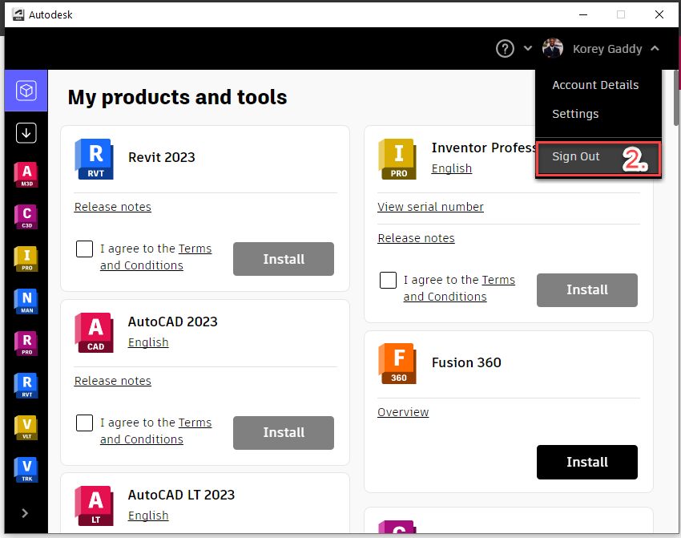View the serial number for Inventor Professional
Image resolution: width=681 pixels, height=538 pixels.
click(430, 206)
